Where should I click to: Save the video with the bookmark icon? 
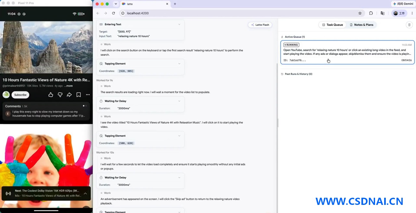coord(79,95)
